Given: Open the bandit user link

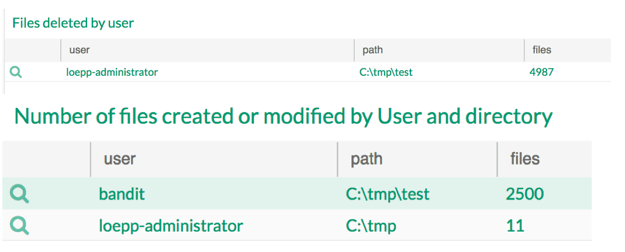Looking at the screenshot, I should [x=122, y=194].
